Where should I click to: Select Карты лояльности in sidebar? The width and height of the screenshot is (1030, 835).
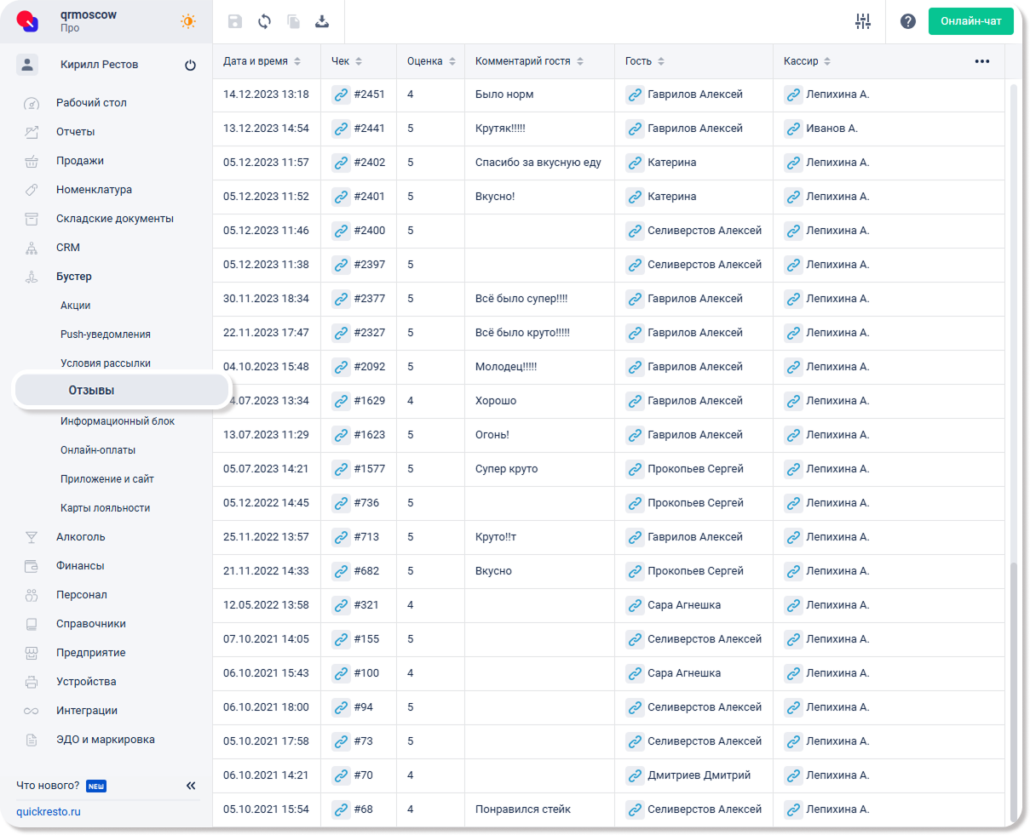[x=105, y=508]
